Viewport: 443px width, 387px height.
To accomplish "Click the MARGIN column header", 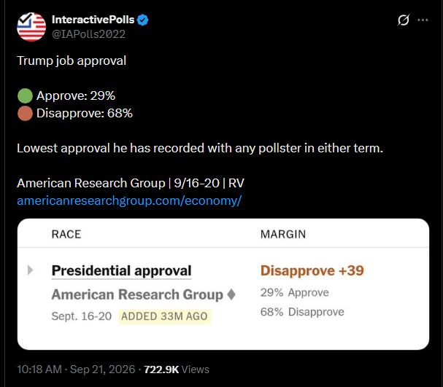I will (283, 235).
